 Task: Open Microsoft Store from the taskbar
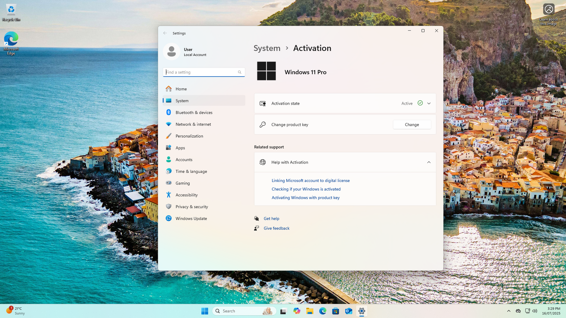336,311
